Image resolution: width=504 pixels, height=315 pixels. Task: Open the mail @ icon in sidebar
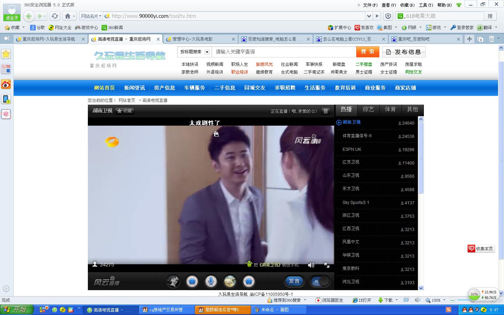(x=6, y=114)
